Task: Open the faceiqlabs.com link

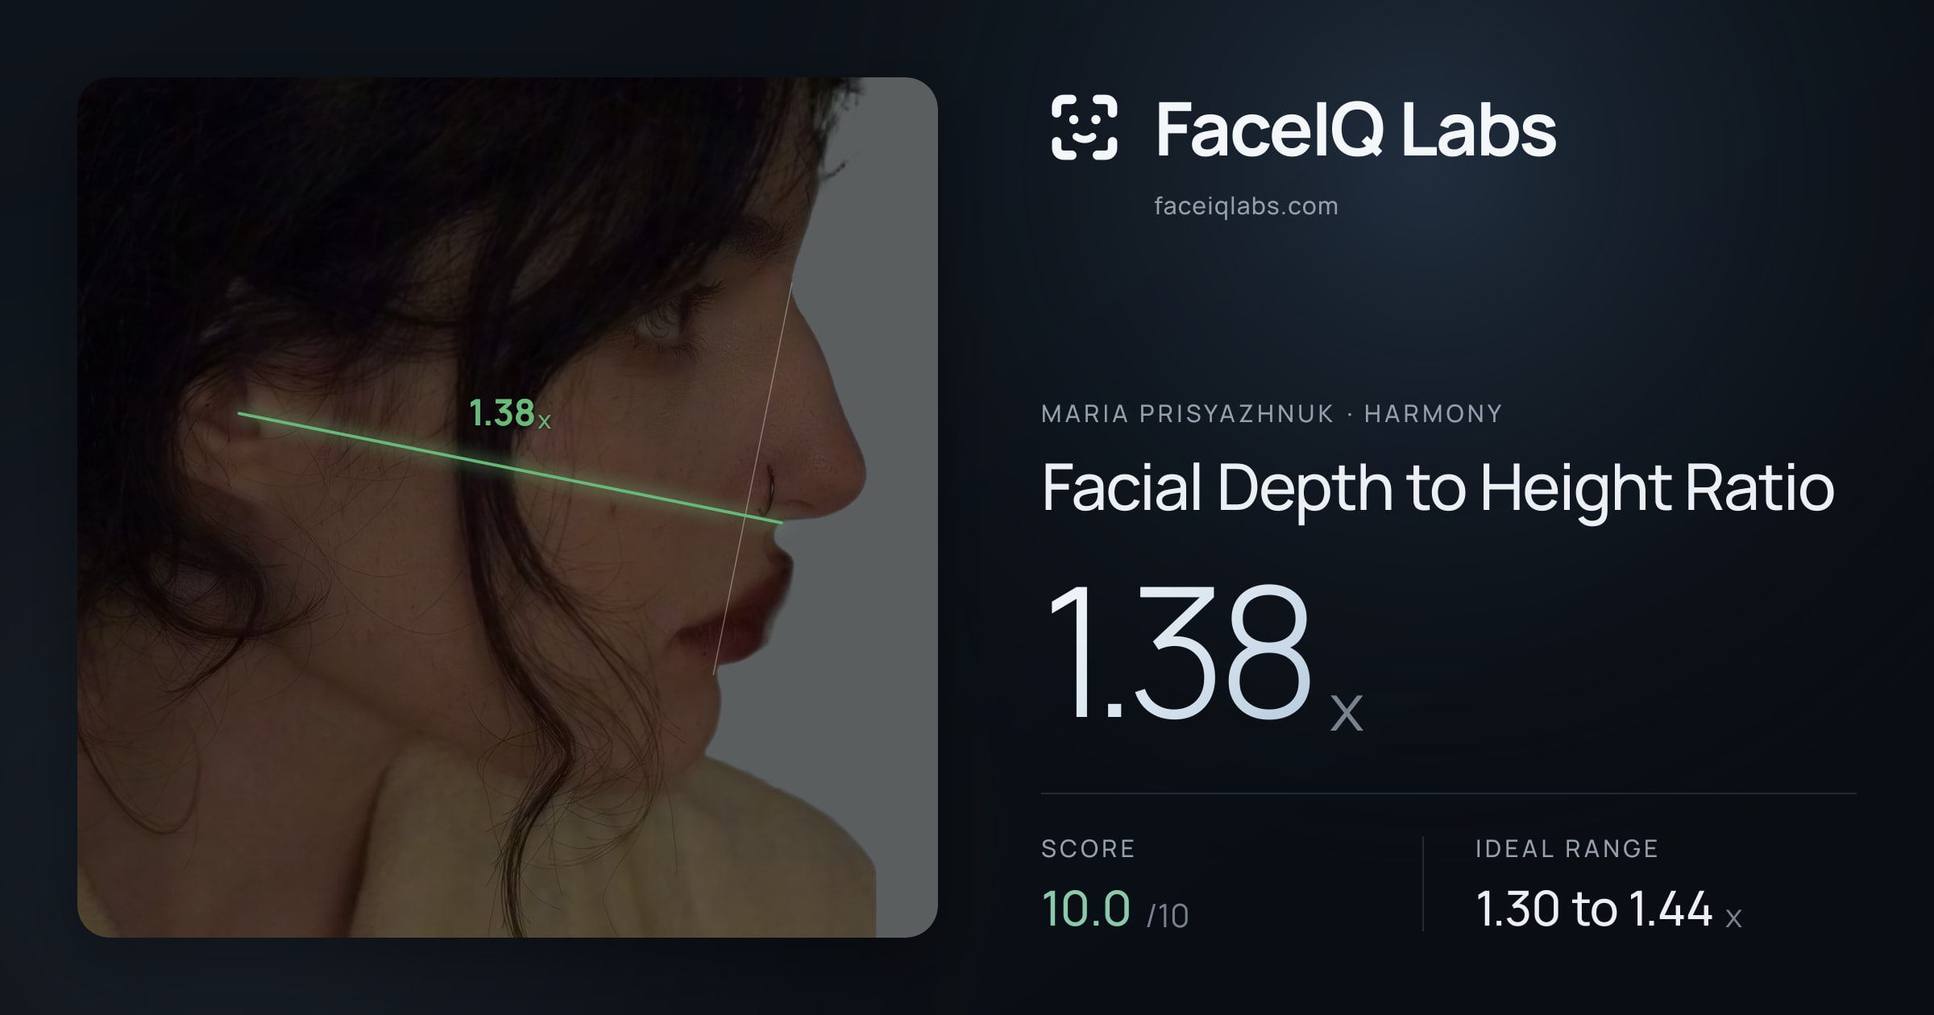Action: (1246, 206)
